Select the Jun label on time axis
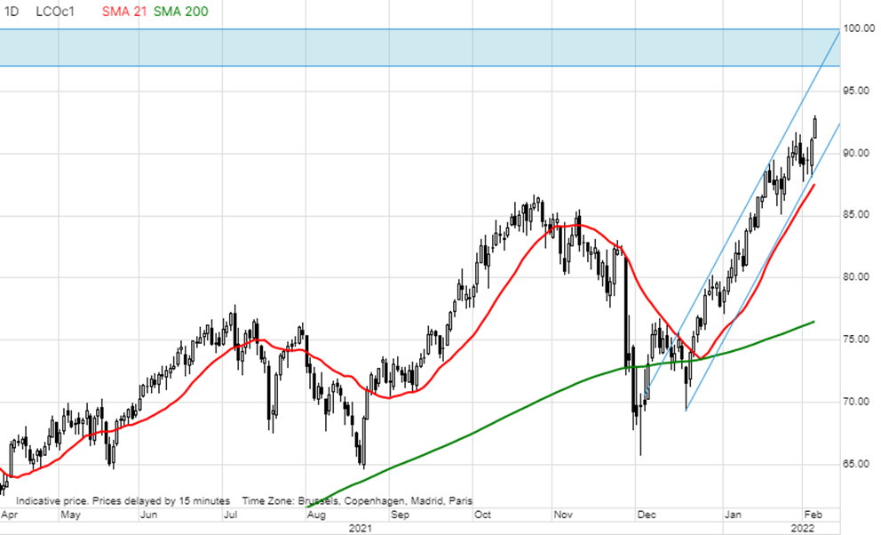This screenshot has width=881, height=535. [148, 515]
